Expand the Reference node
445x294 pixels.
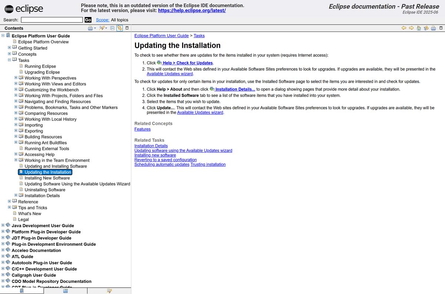[10, 202]
